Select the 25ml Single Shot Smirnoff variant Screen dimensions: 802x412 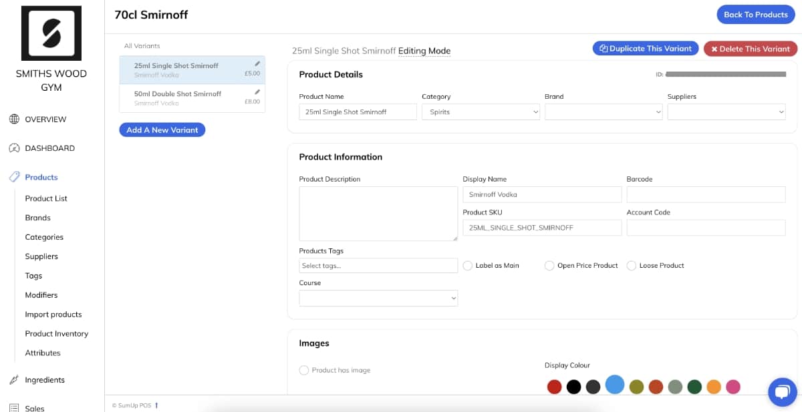(192, 70)
